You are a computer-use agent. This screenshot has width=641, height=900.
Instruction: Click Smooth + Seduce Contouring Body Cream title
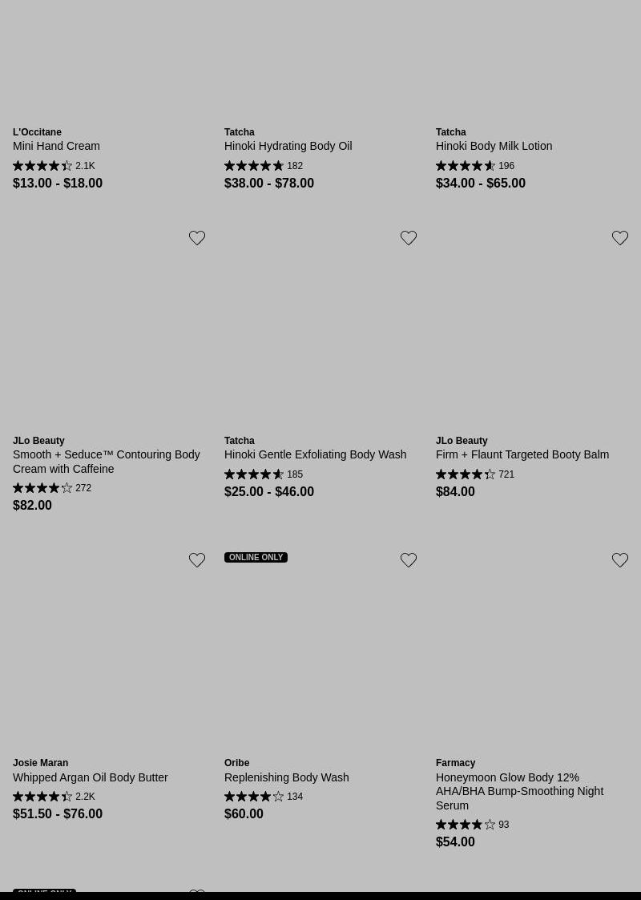click(106, 462)
